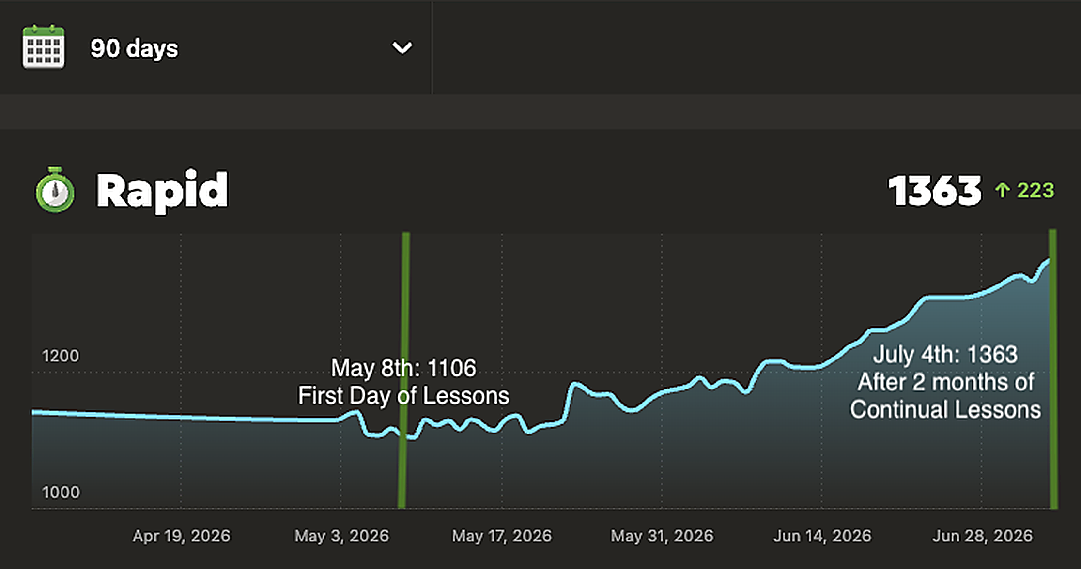Click the 1000 y-axis label
This screenshot has height=569, width=1081.
(61, 493)
